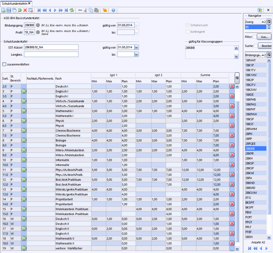The width and height of the screenshot is (273, 253).
Task: Click the red X delete toolbar icon
Action: tap(25, 10)
